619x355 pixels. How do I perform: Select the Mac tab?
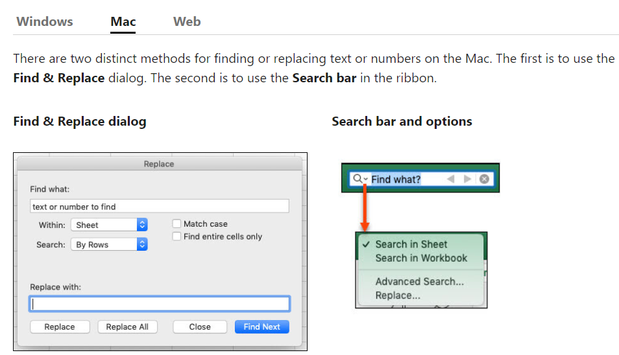click(123, 21)
